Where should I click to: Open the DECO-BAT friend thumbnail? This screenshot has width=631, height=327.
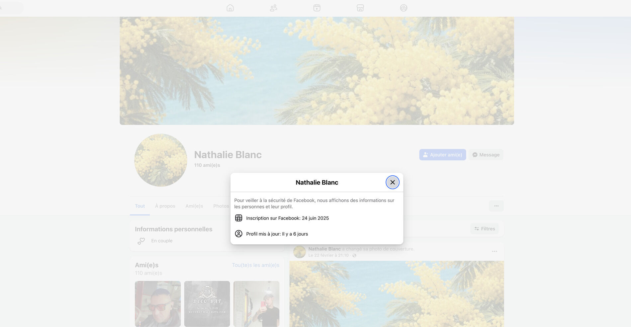[207, 304]
